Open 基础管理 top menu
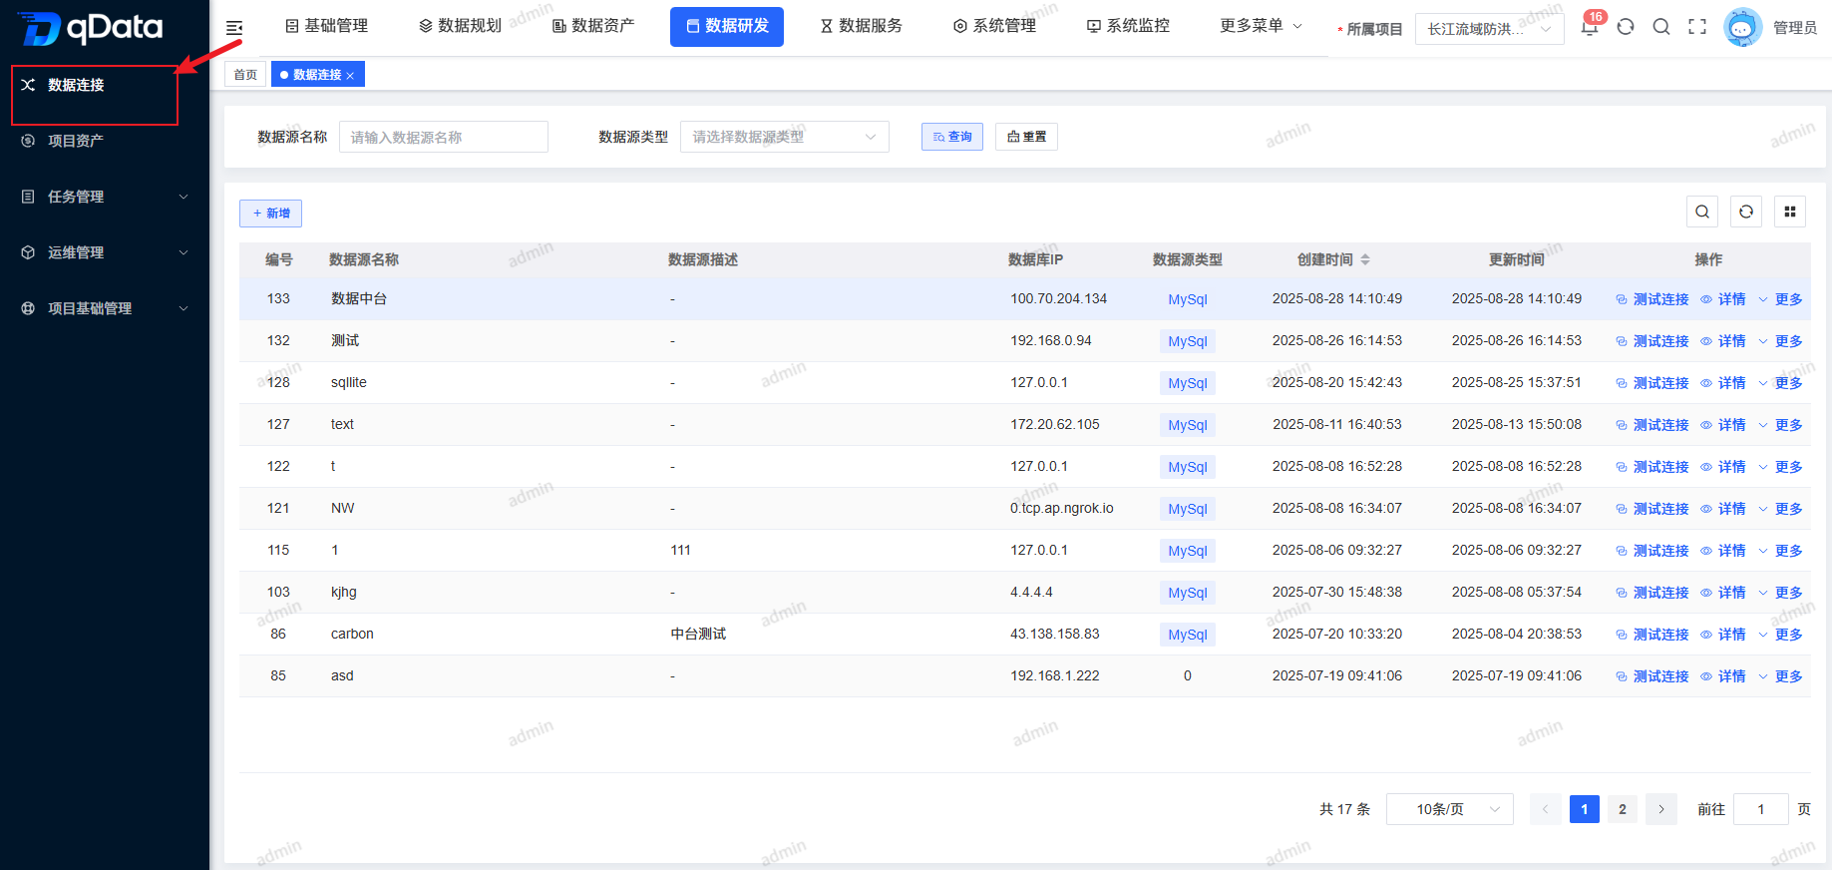The height and width of the screenshot is (870, 1832). click(x=327, y=26)
